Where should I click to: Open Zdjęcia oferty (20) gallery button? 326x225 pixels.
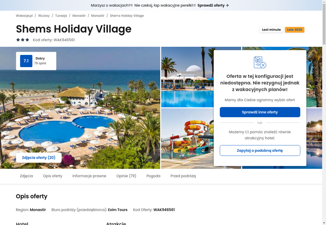coord(39,158)
